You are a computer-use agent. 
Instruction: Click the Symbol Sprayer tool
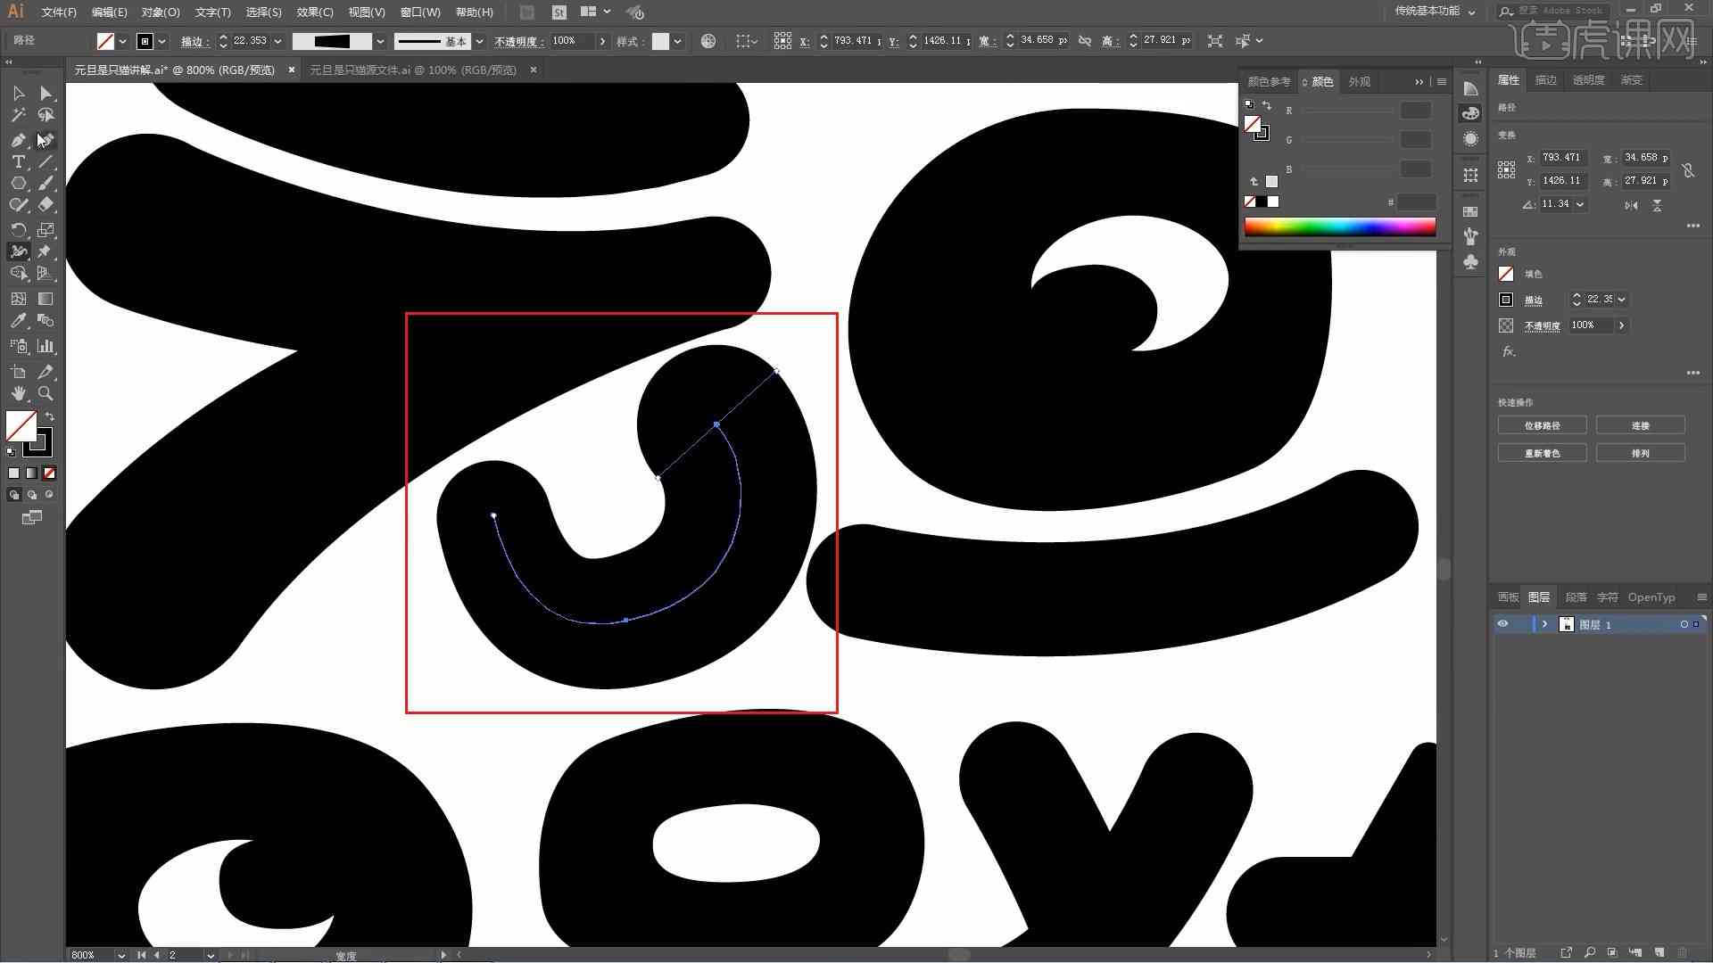[x=18, y=251]
